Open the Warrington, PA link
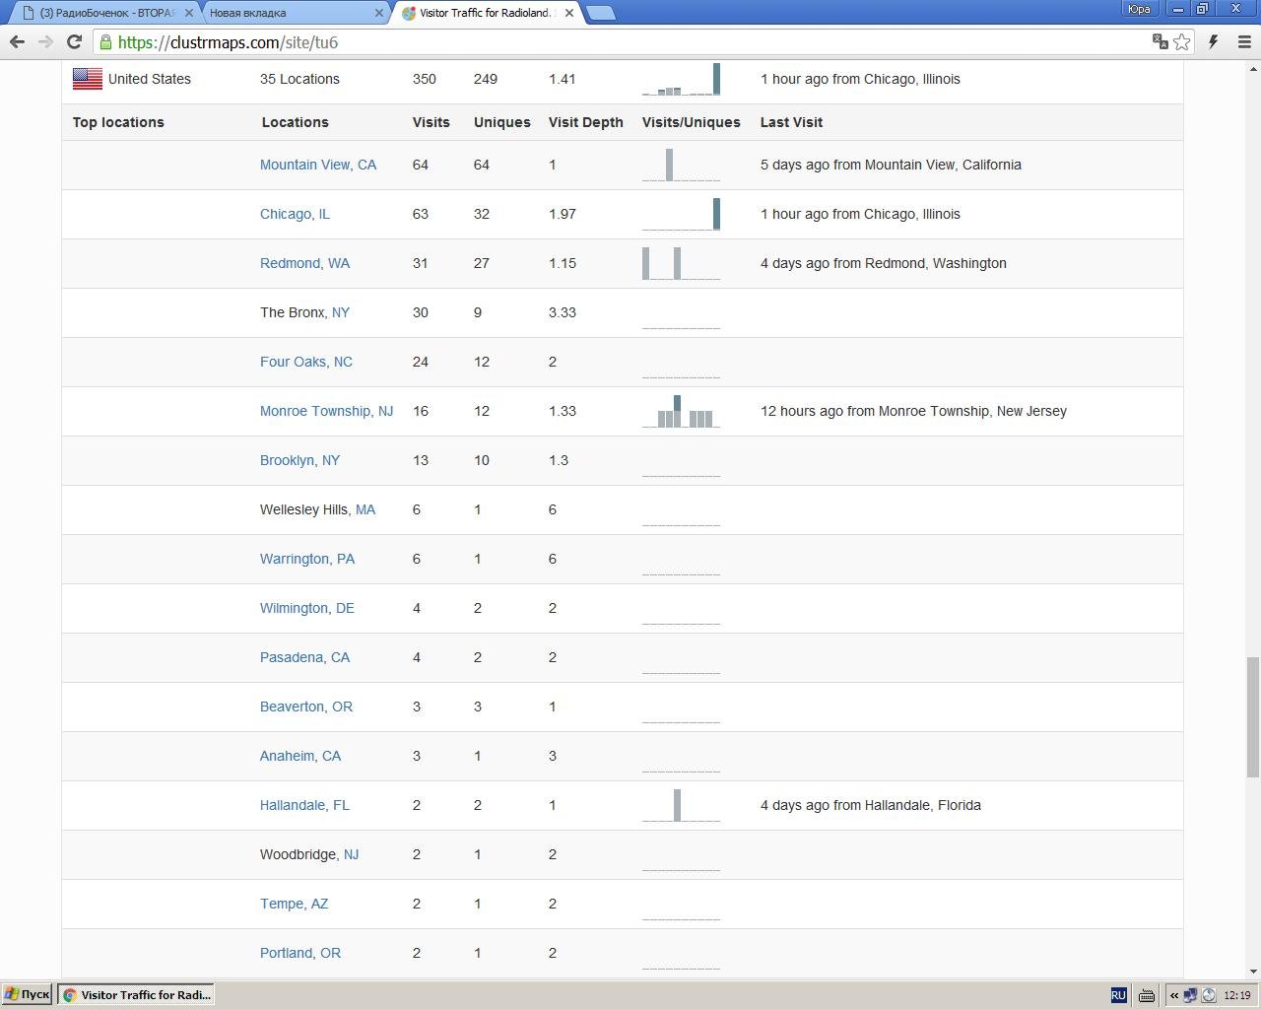 (x=307, y=559)
